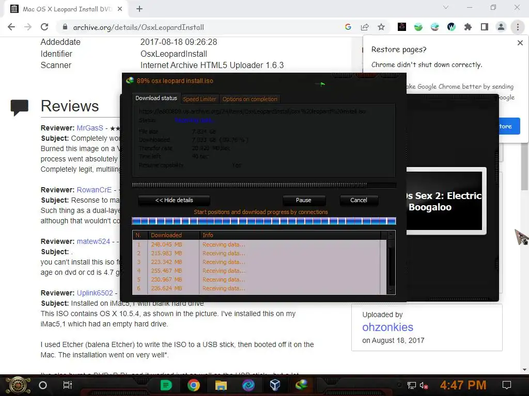This screenshot has width=529, height=396.
Task: Open uploader ohzonkies link
Action: [387, 327]
